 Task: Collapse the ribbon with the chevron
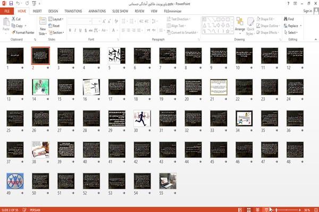[315, 39]
